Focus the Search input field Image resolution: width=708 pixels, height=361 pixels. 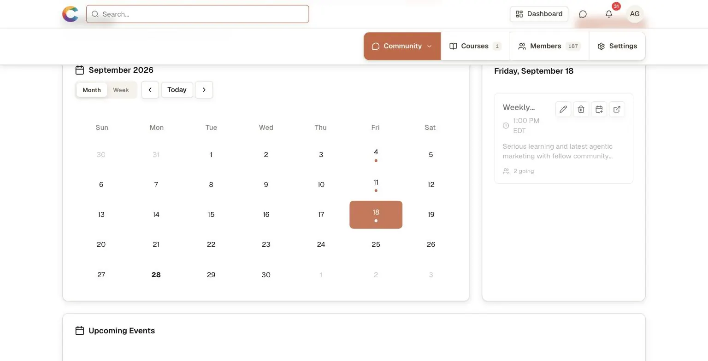[197, 14]
